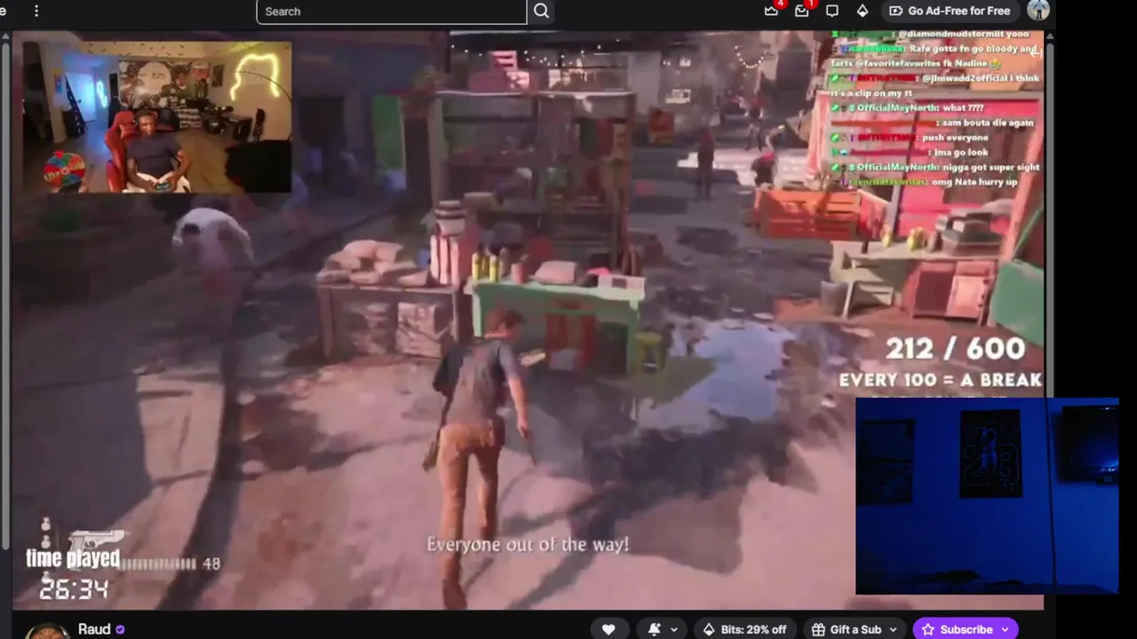Viewport: 1137px width, 639px height.
Task: Open the user profile avatar menu
Action: [1038, 11]
